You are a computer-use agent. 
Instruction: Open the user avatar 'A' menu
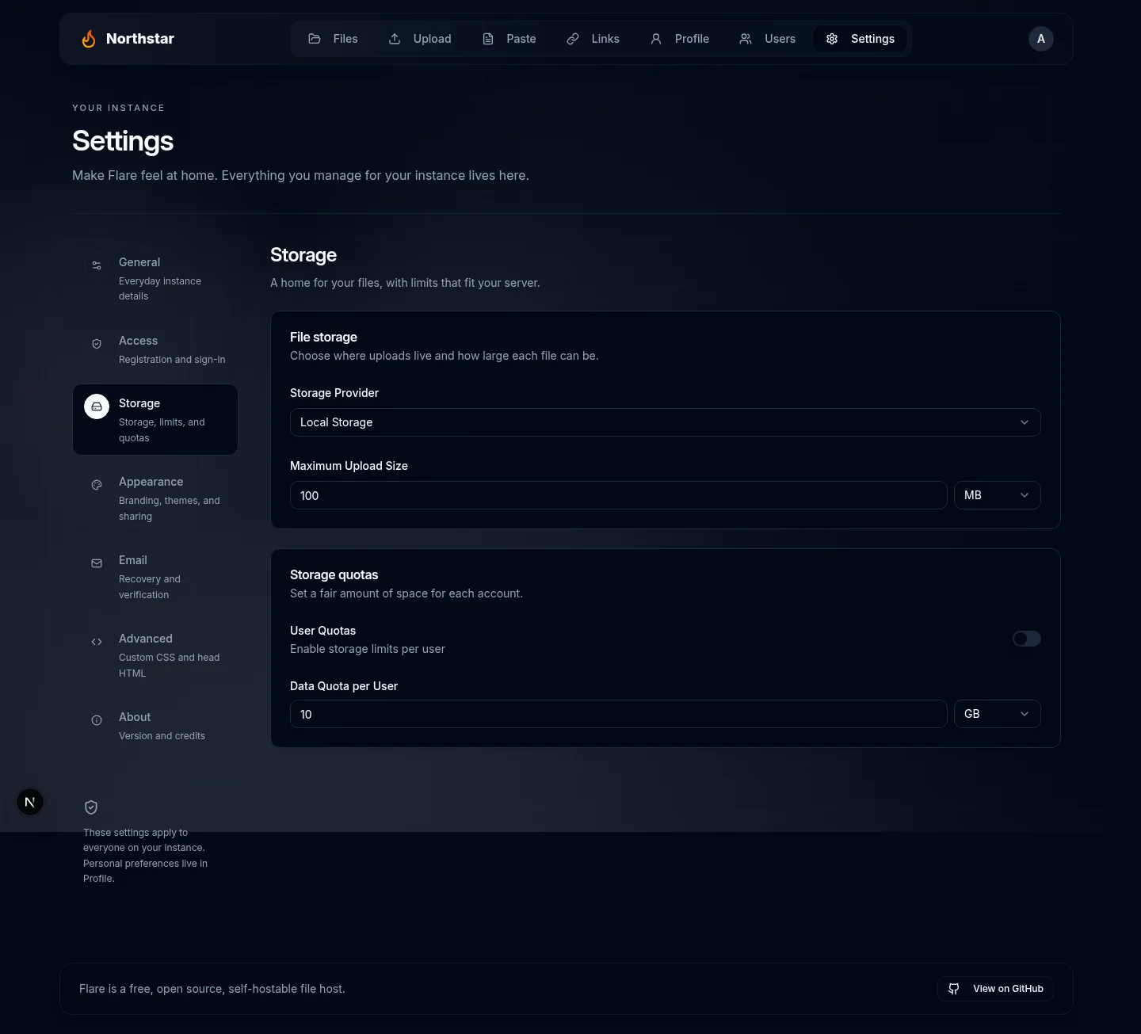point(1041,39)
